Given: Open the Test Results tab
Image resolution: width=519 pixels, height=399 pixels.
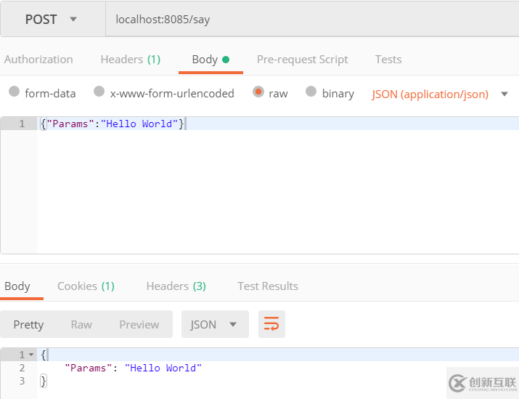Looking at the screenshot, I should pos(268,286).
